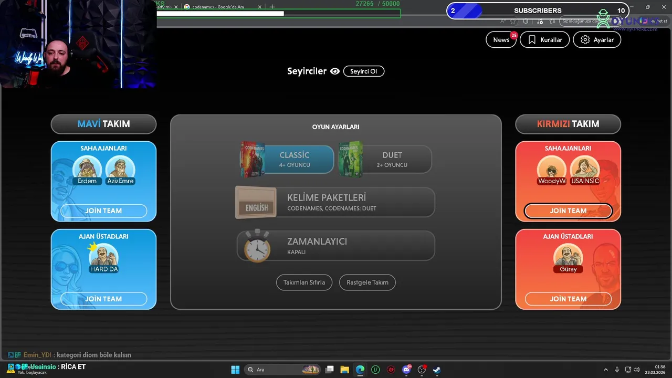
Task: Click the Classic Codenames box art
Action: coord(253,159)
